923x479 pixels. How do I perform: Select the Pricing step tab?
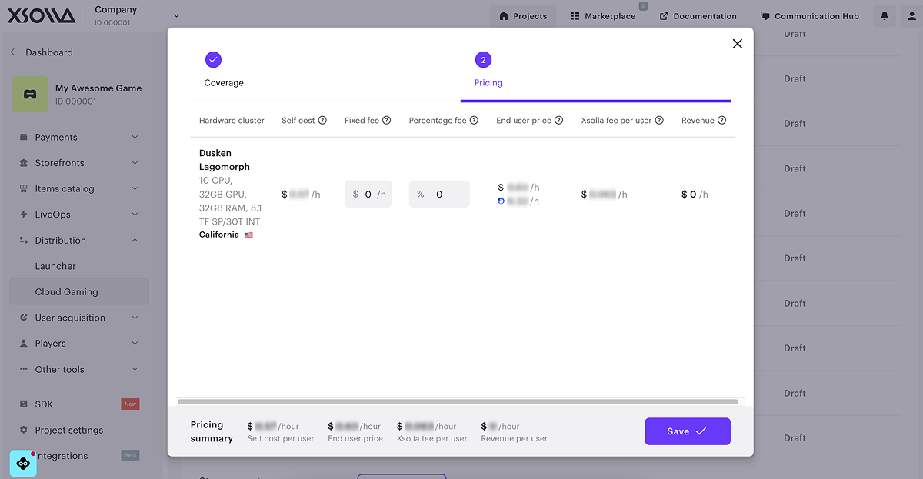click(488, 69)
